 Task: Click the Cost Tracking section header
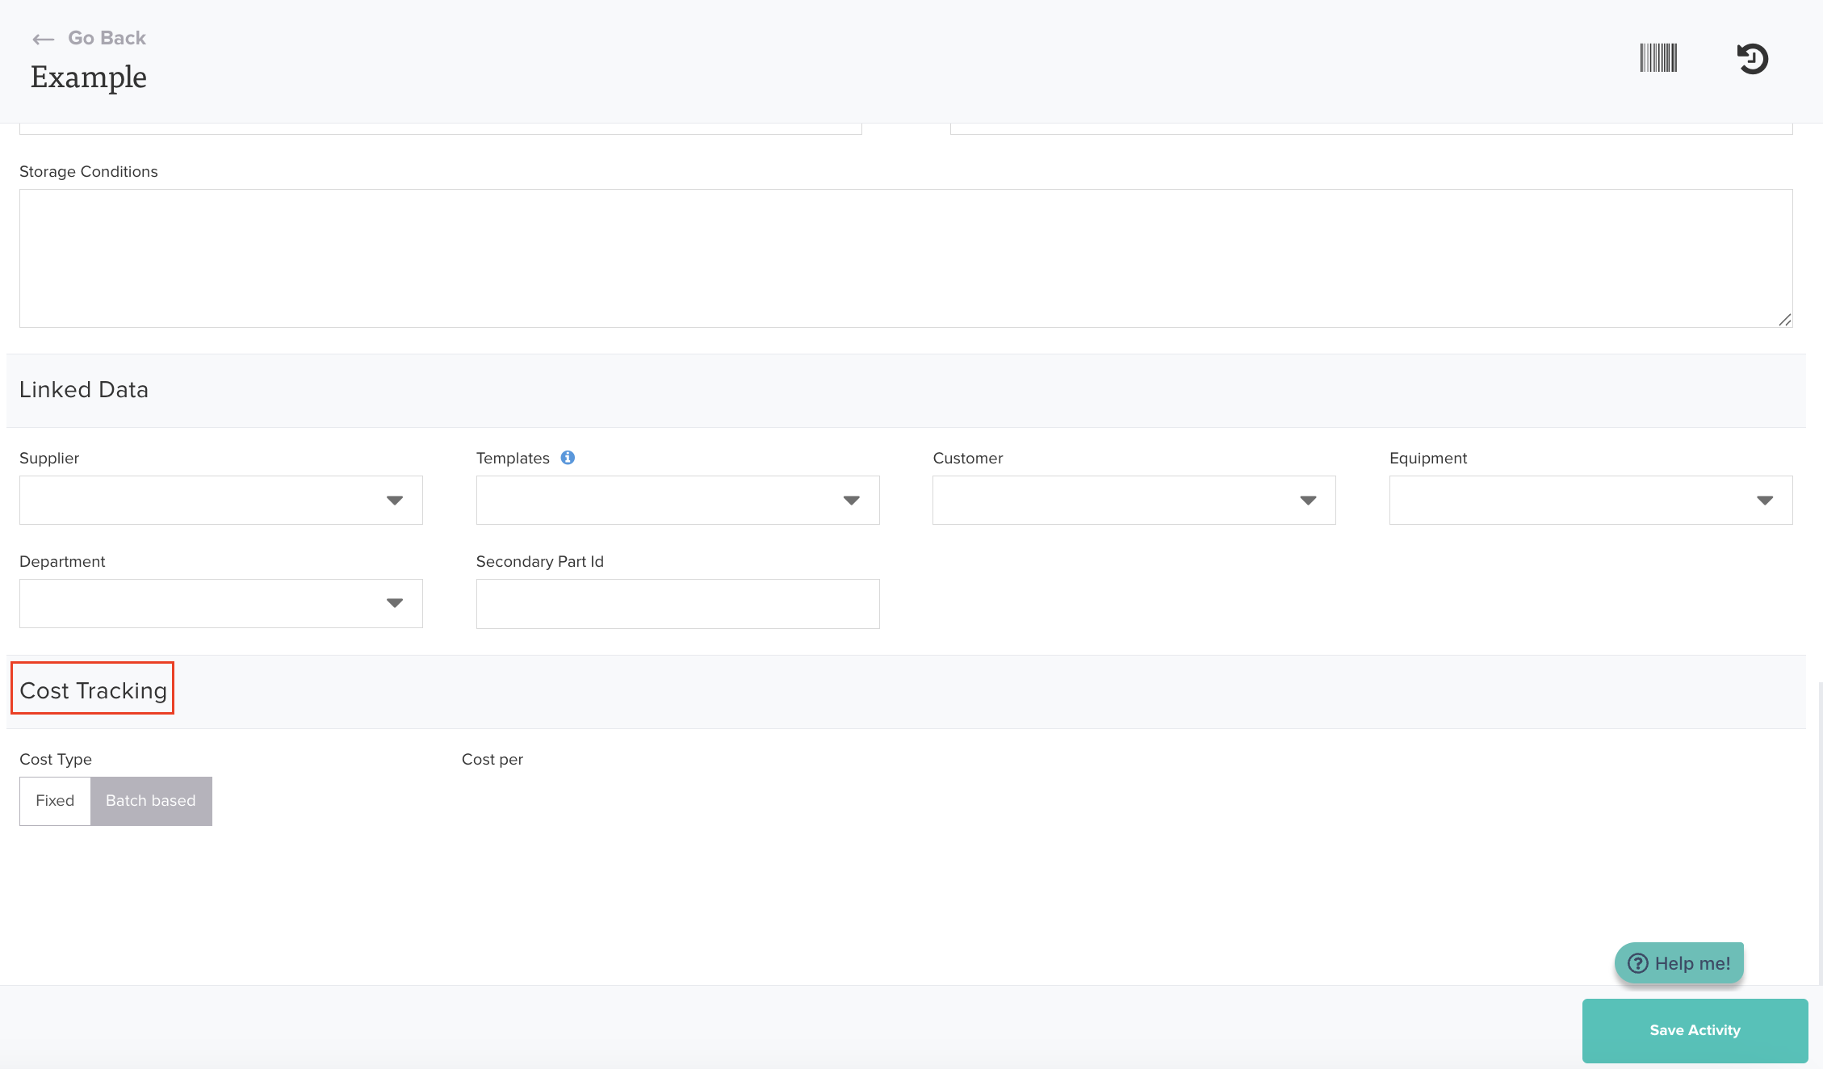(93, 690)
